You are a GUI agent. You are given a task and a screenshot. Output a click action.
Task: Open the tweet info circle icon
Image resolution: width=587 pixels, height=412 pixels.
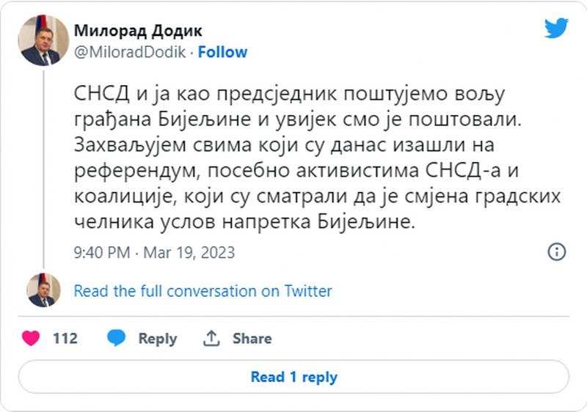[x=557, y=252]
